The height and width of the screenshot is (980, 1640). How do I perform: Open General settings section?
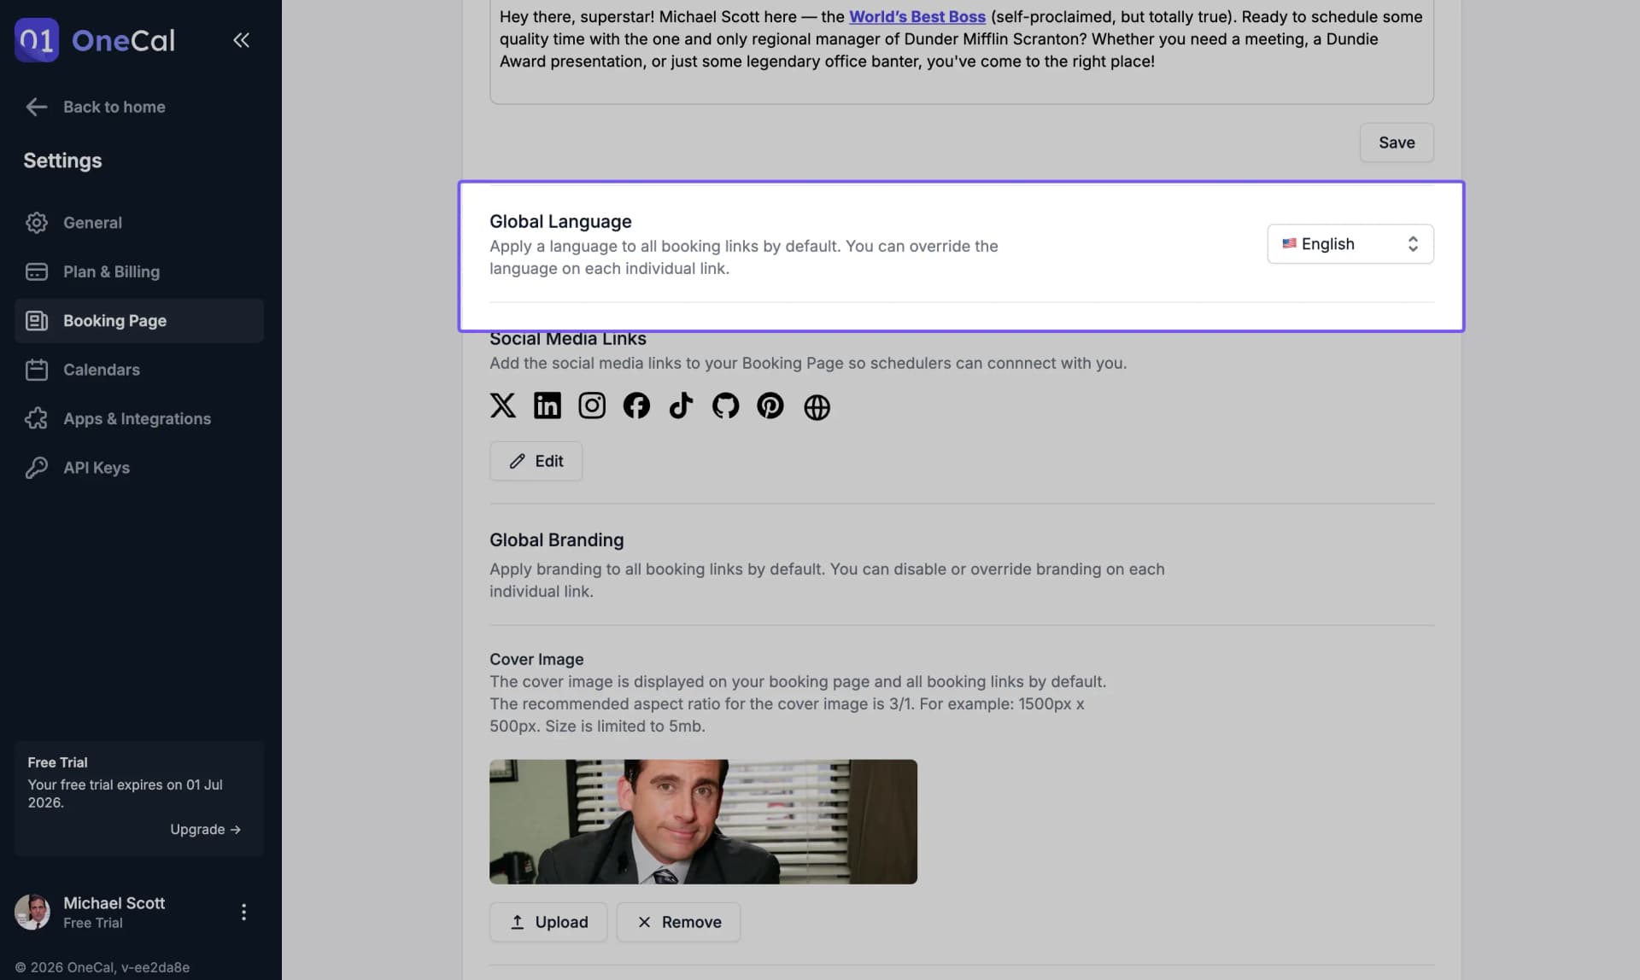[x=92, y=223]
